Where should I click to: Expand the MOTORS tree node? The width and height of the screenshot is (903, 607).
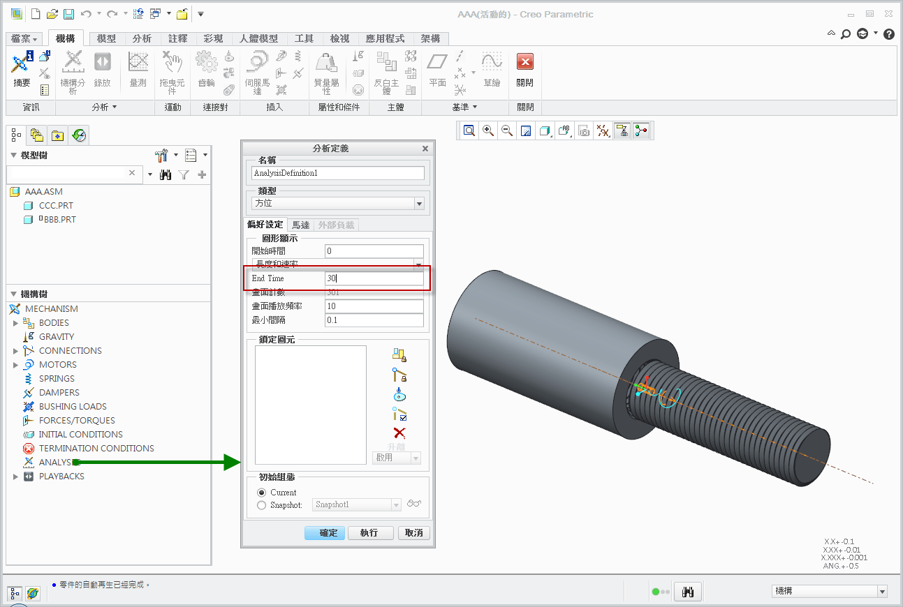click(x=15, y=365)
